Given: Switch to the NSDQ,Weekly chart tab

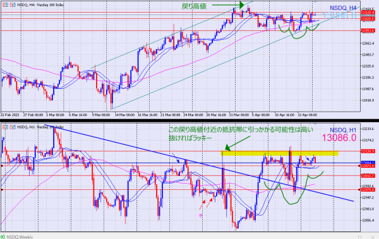Looking at the screenshot, I should click(x=20, y=237).
